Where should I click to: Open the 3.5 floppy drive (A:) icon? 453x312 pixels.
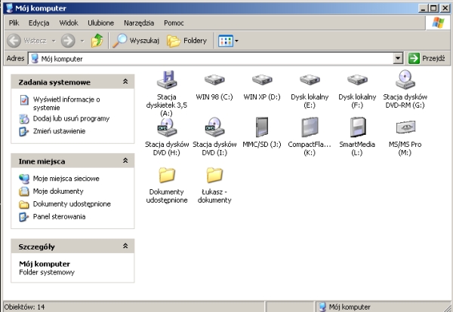tap(167, 80)
